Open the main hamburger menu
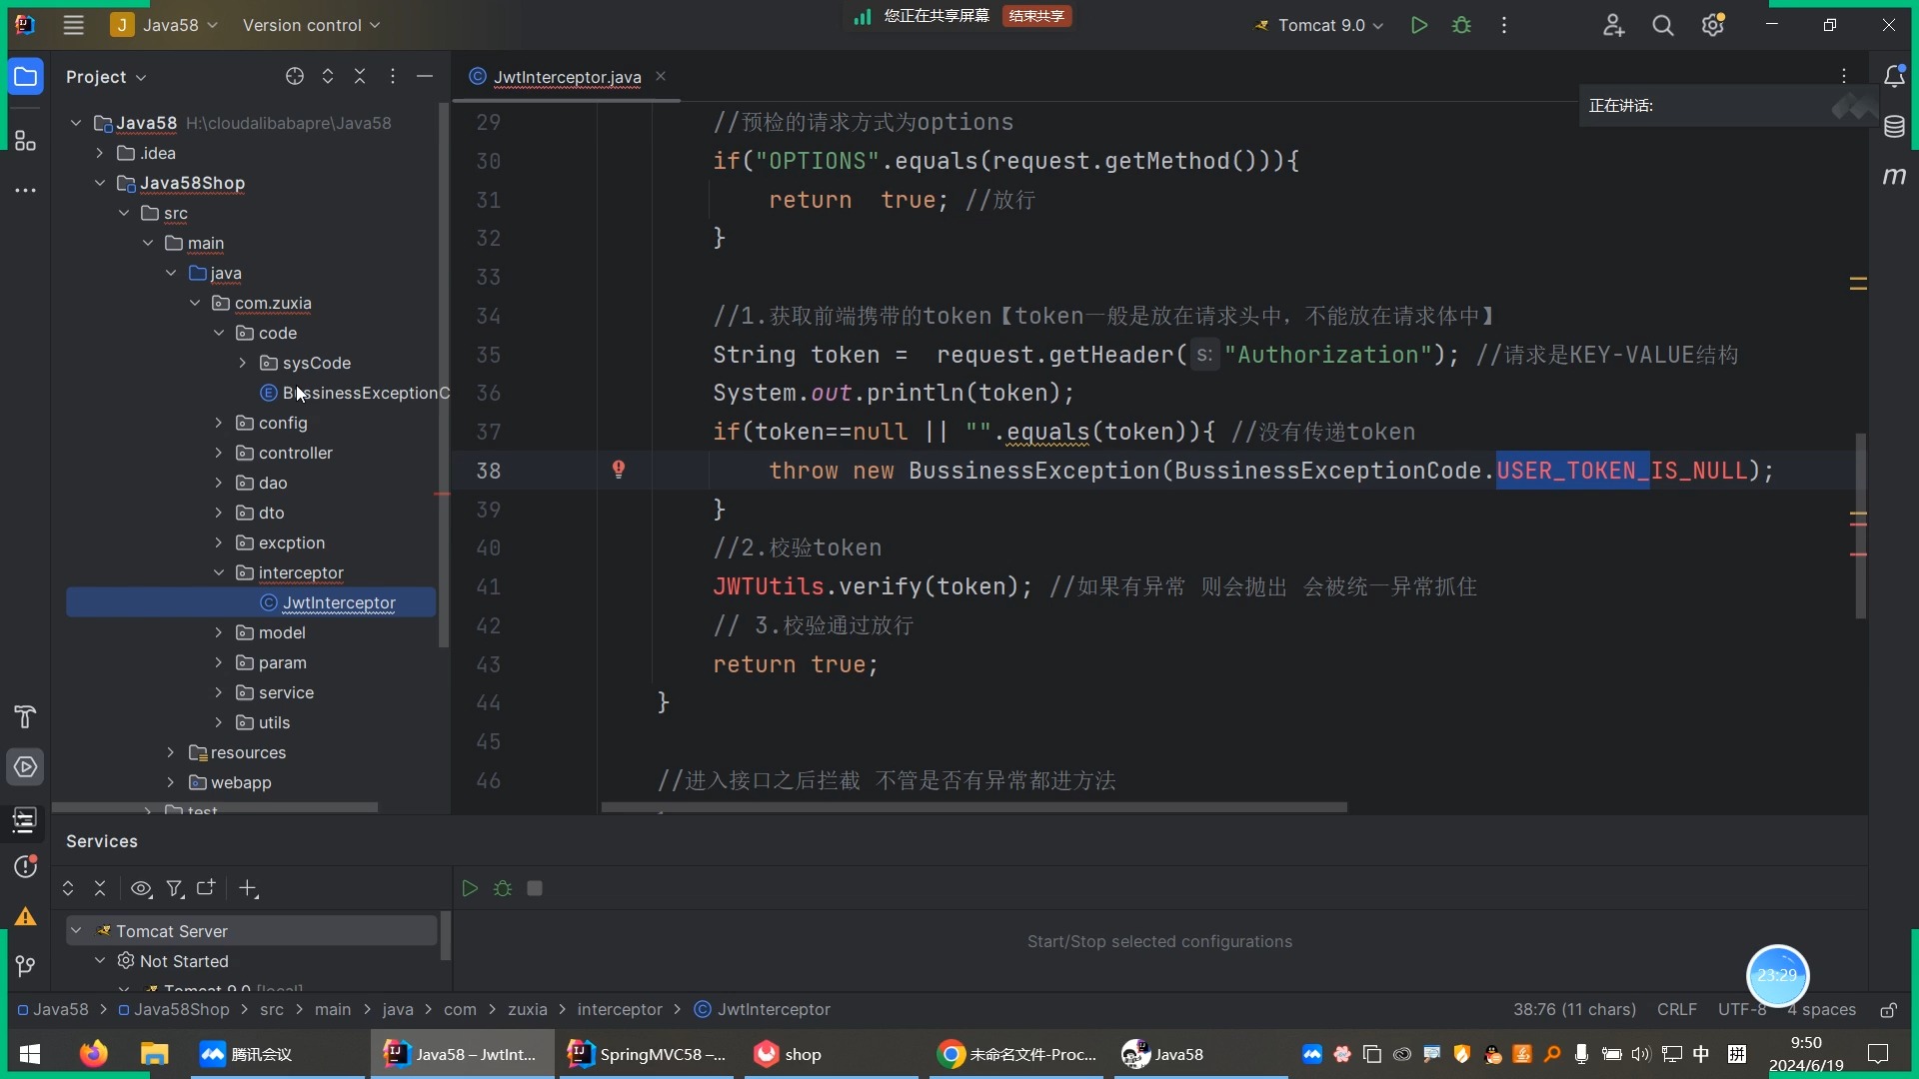1919x1079 pixels. tap(73, 25)
